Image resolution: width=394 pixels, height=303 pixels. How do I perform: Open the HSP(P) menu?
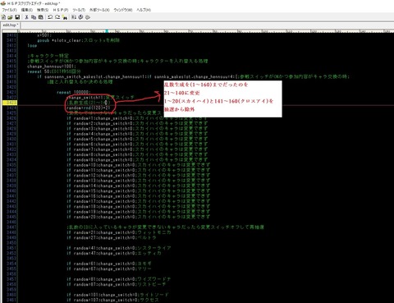pos(61,10)
